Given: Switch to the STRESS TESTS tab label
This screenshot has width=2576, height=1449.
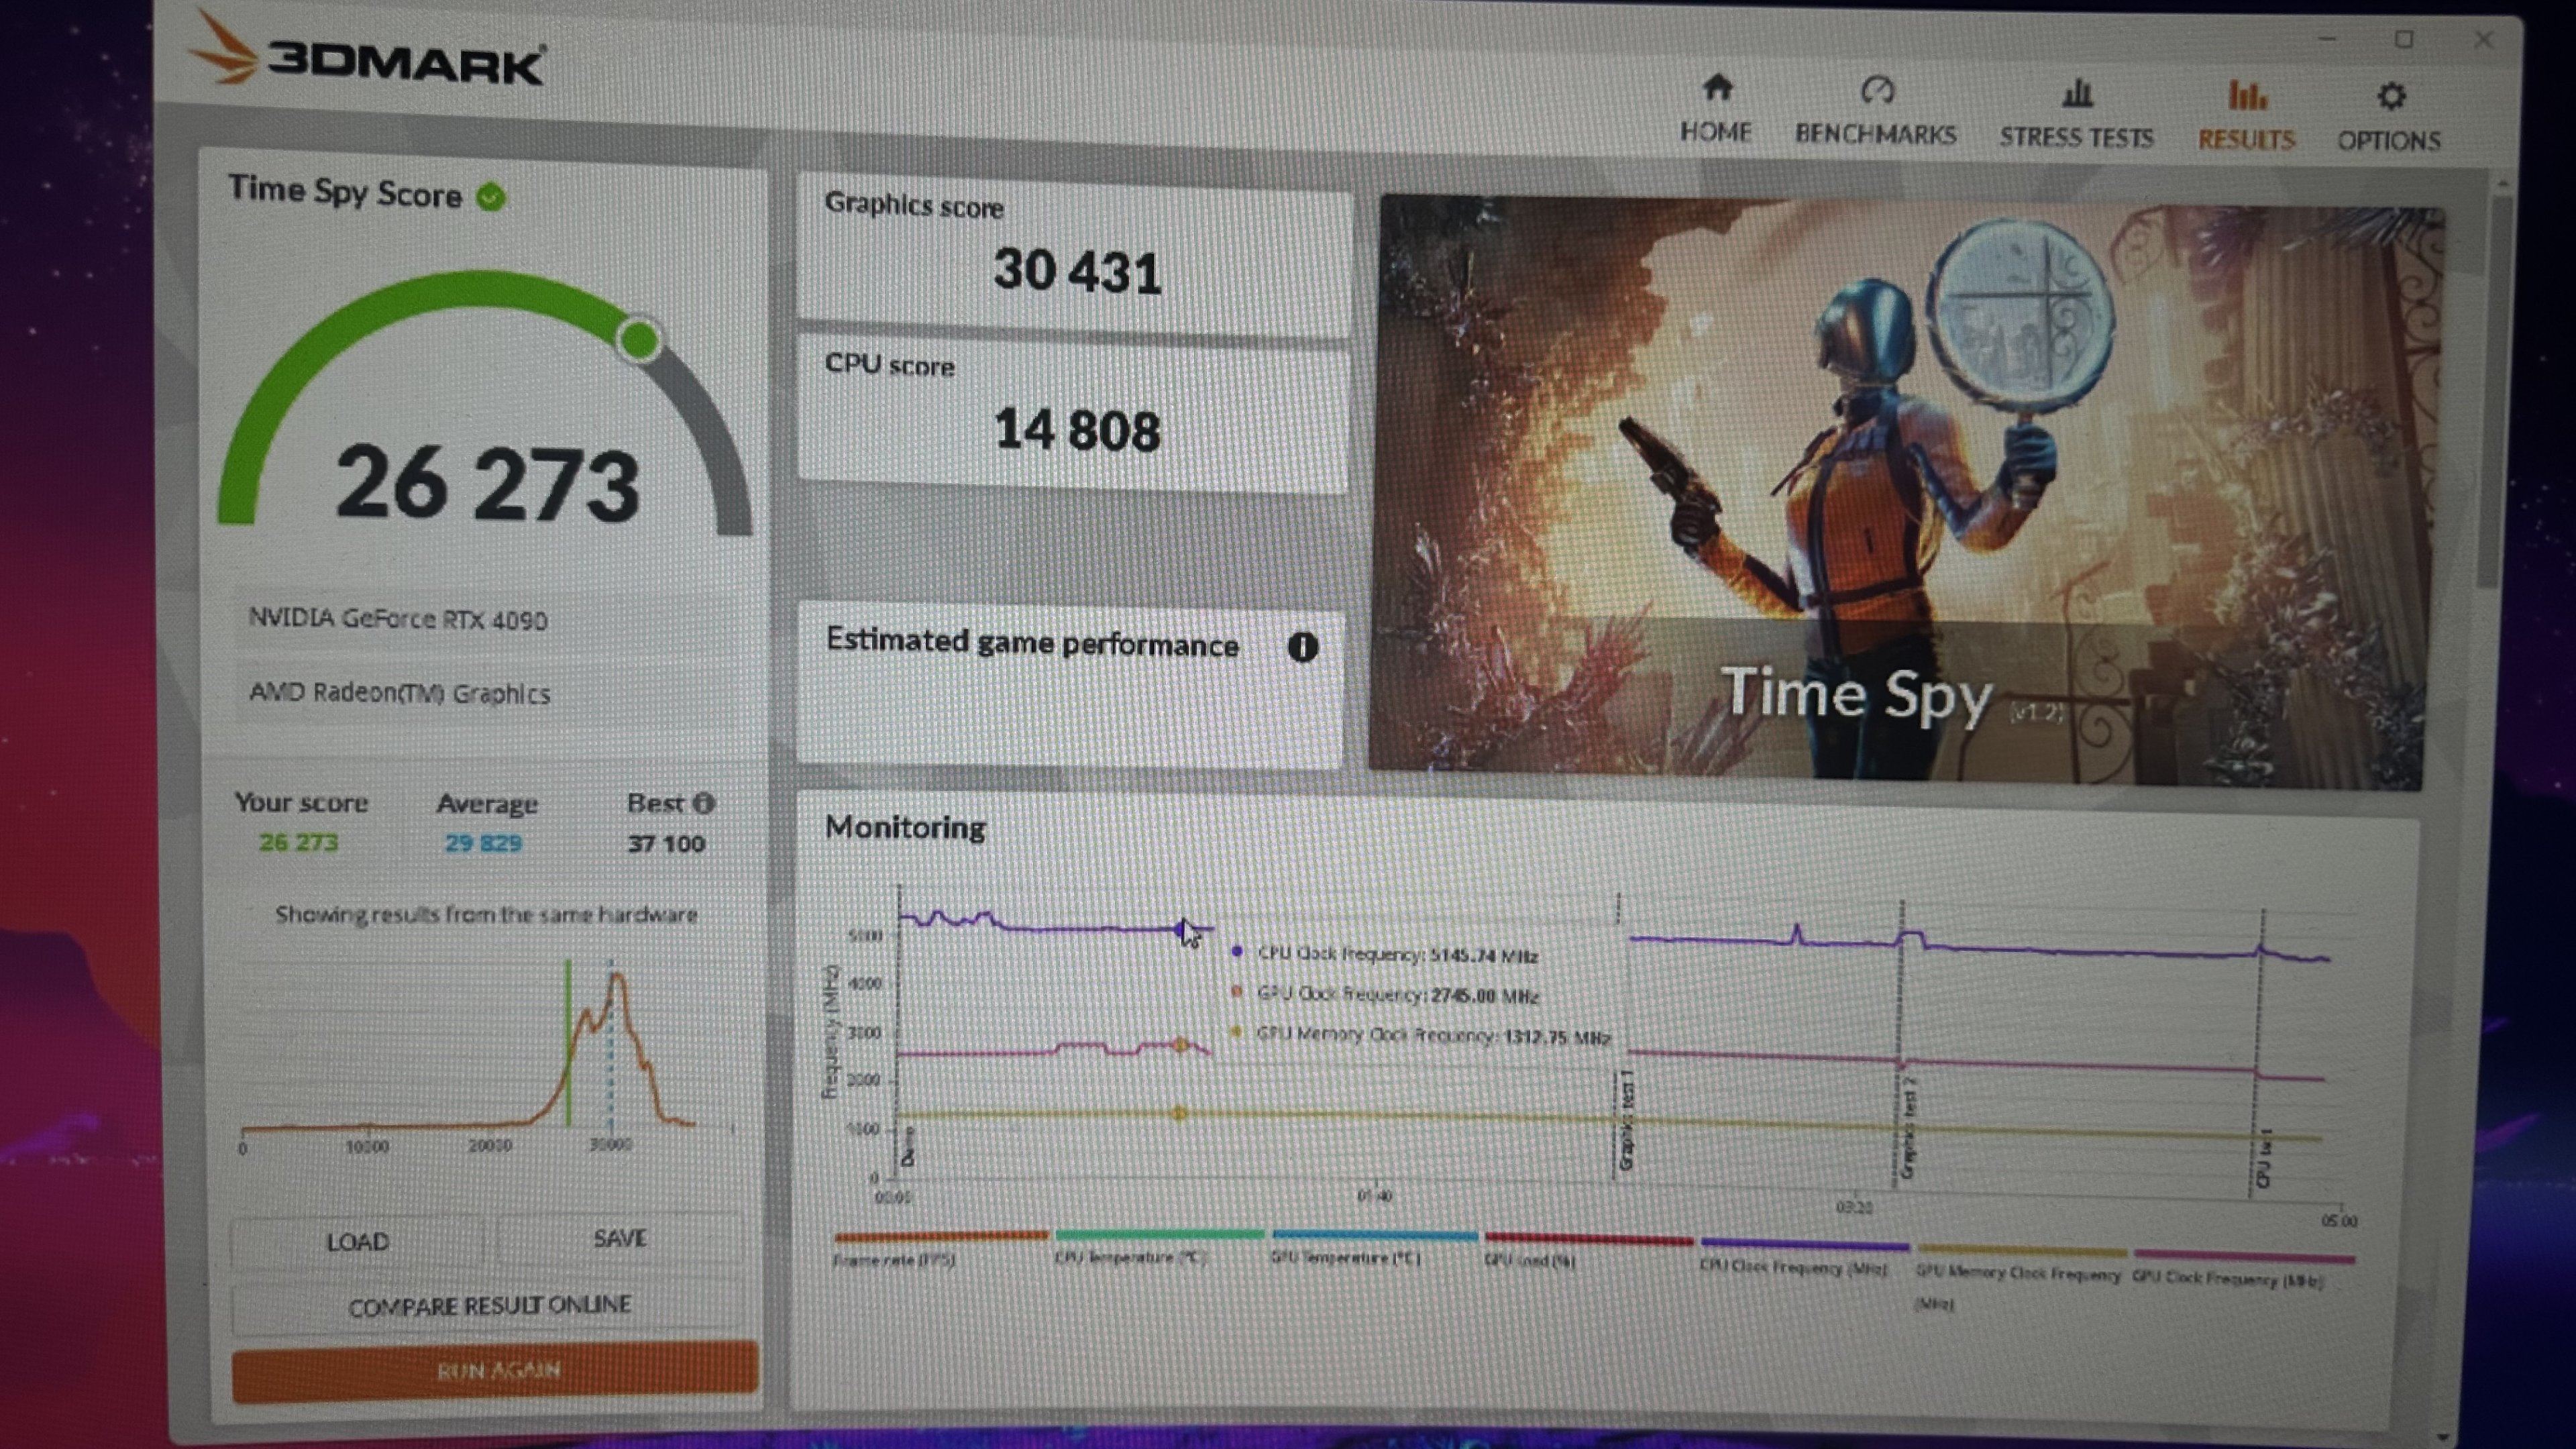Looking at the screenshot, I should 2076,137.
